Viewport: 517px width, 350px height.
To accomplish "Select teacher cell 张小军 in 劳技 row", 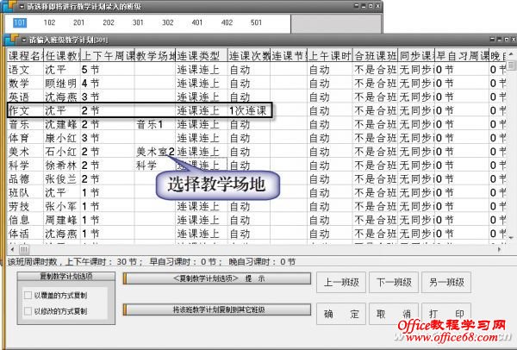I will (x=62, y=207).
